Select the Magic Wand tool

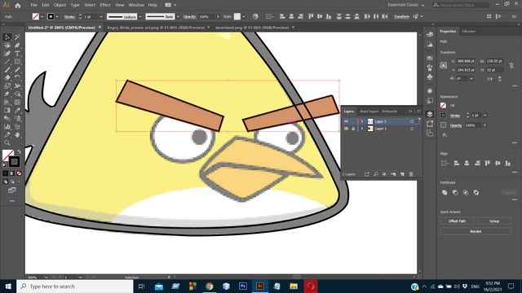[17, 37]
